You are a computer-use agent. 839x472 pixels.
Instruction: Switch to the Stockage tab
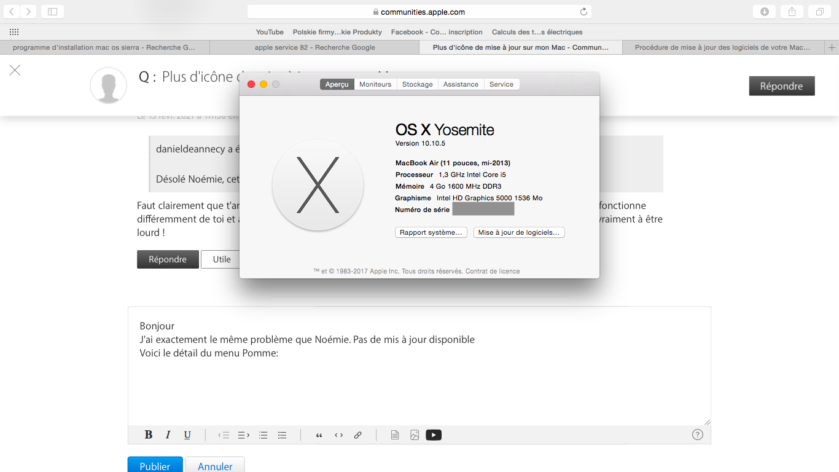(x=418, y=84)
